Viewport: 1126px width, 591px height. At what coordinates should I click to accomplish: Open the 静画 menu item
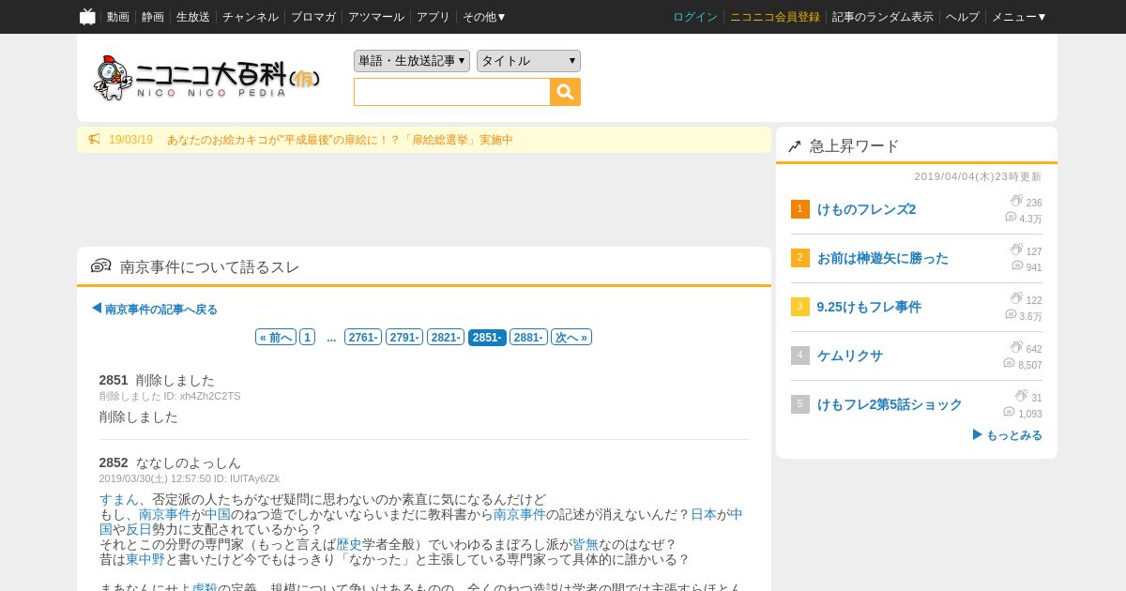pyautogui.click(x=153, y=17)
